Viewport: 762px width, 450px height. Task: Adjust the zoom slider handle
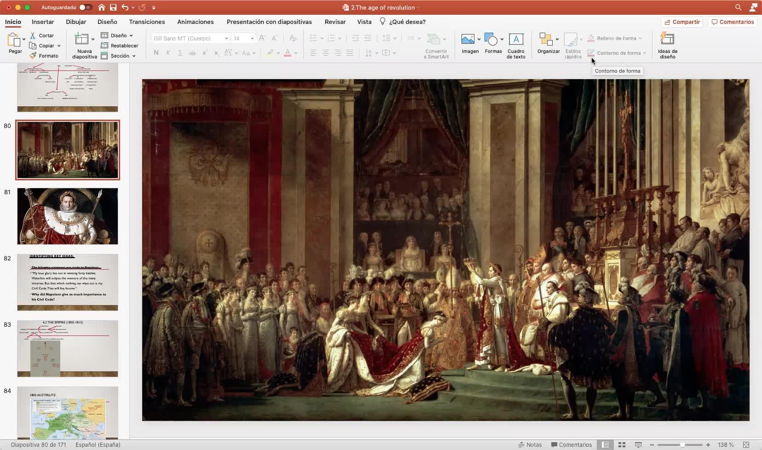682,445
